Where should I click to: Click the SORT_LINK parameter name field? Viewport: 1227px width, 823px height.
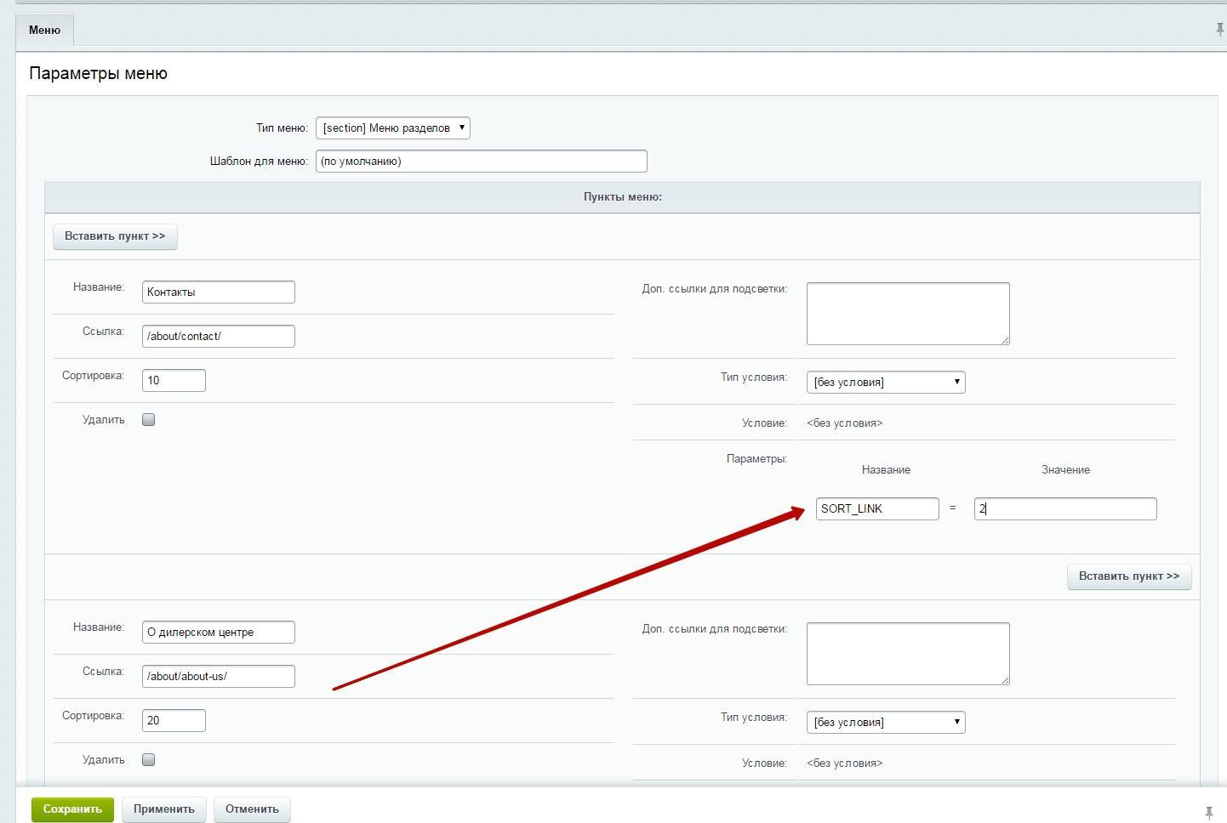(x=877, y=509)
